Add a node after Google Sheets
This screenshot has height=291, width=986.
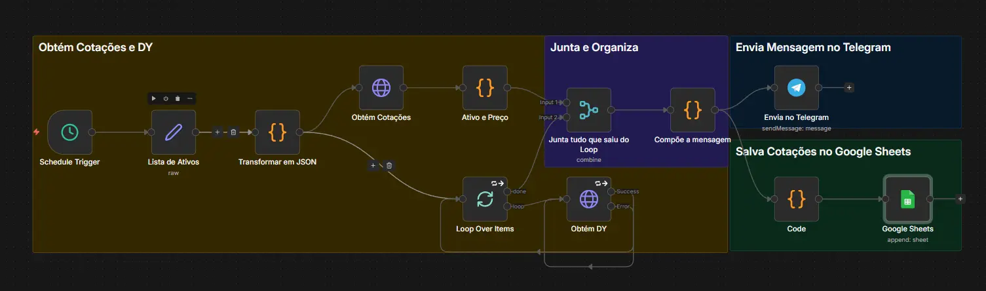[960, 199]
